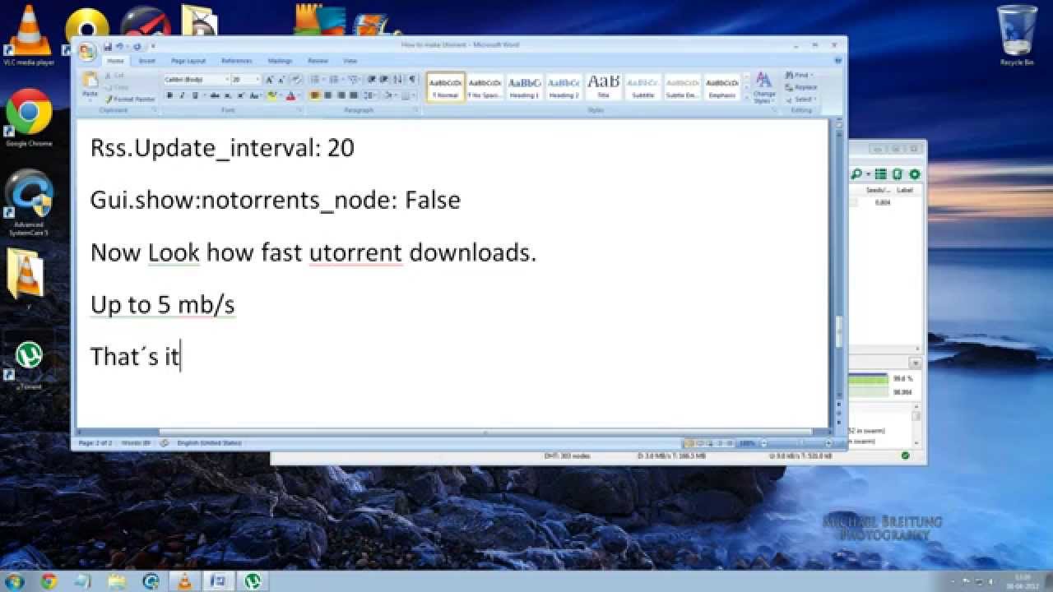Switch to the View tab
This screenshot has width=1053, height=592.
tap(350, 61)
